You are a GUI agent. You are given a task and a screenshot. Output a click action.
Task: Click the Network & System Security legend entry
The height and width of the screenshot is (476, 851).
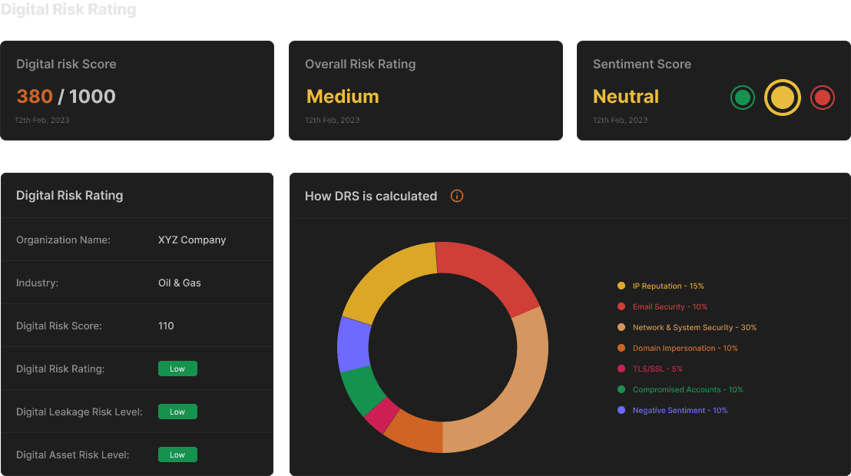click(687, 327)
